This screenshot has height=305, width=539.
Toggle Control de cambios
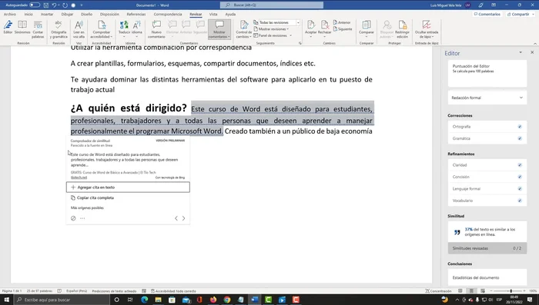pos(244,29)
